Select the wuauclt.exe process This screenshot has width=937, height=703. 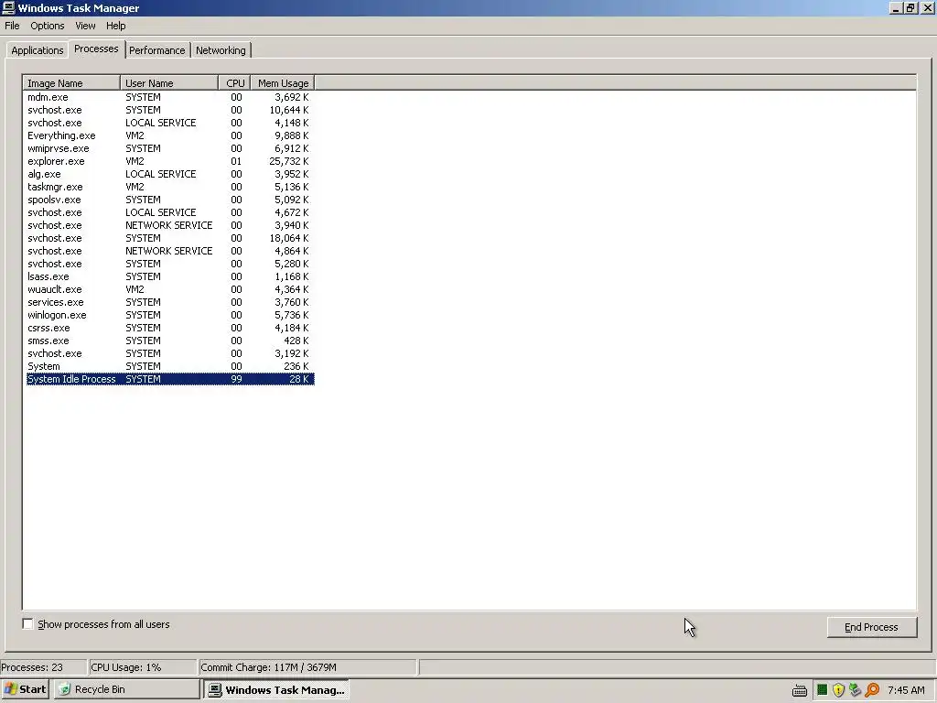coord(170,289)
